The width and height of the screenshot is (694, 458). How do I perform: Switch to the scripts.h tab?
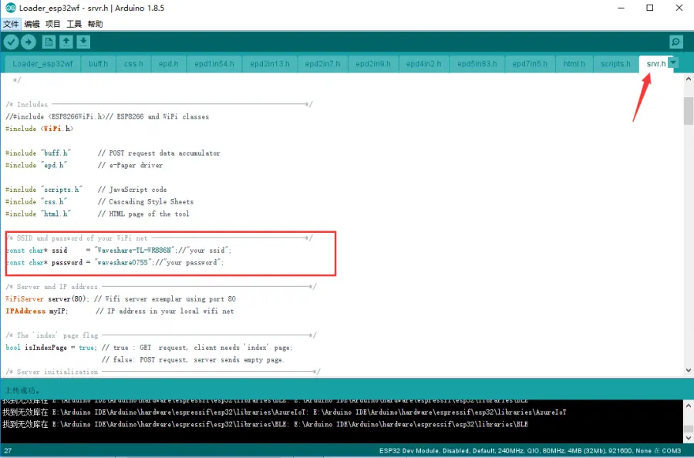[x=615, y=64]
